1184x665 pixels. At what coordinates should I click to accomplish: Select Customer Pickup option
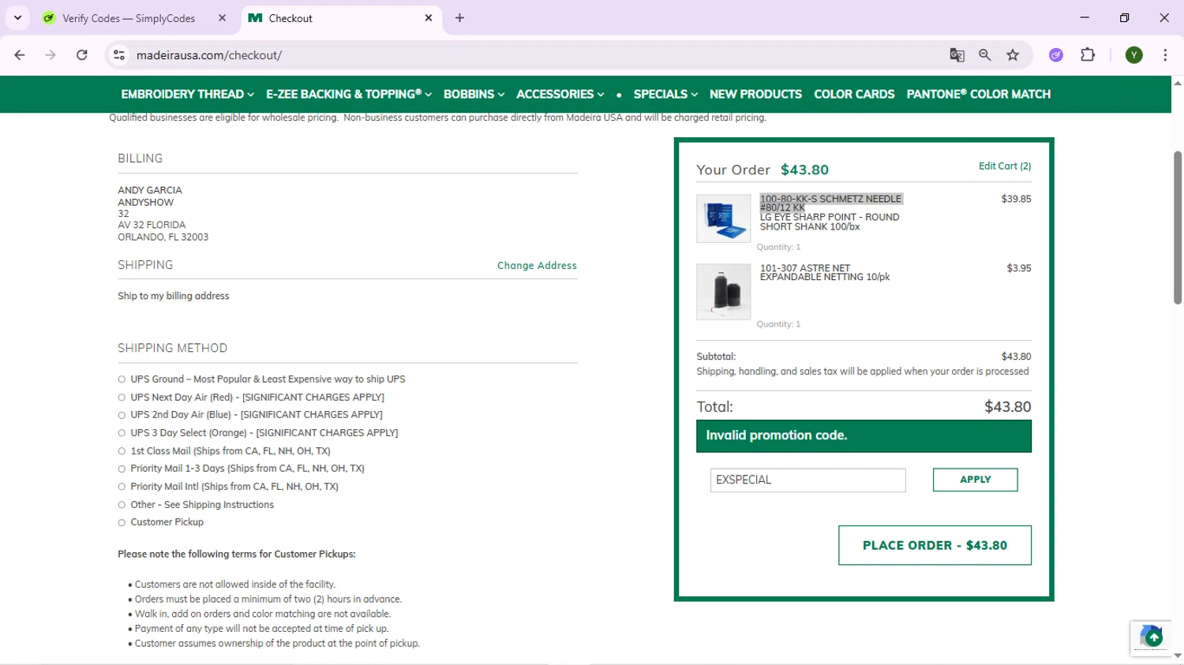point(122,522)
